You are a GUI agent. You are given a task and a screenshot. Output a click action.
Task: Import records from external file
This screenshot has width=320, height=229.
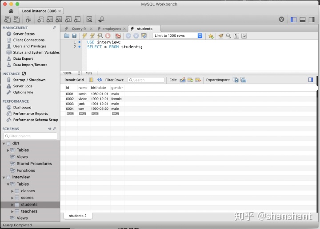243,80
